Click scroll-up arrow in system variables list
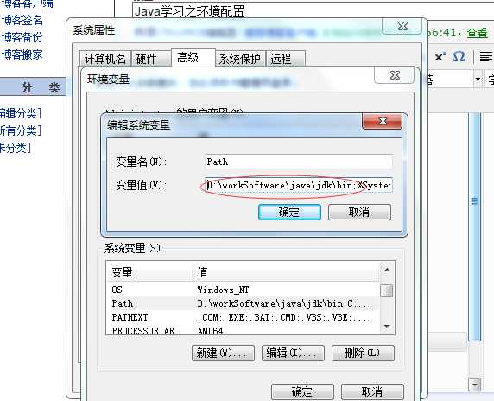Screen dimensions: 494x401 pos(387,270)
